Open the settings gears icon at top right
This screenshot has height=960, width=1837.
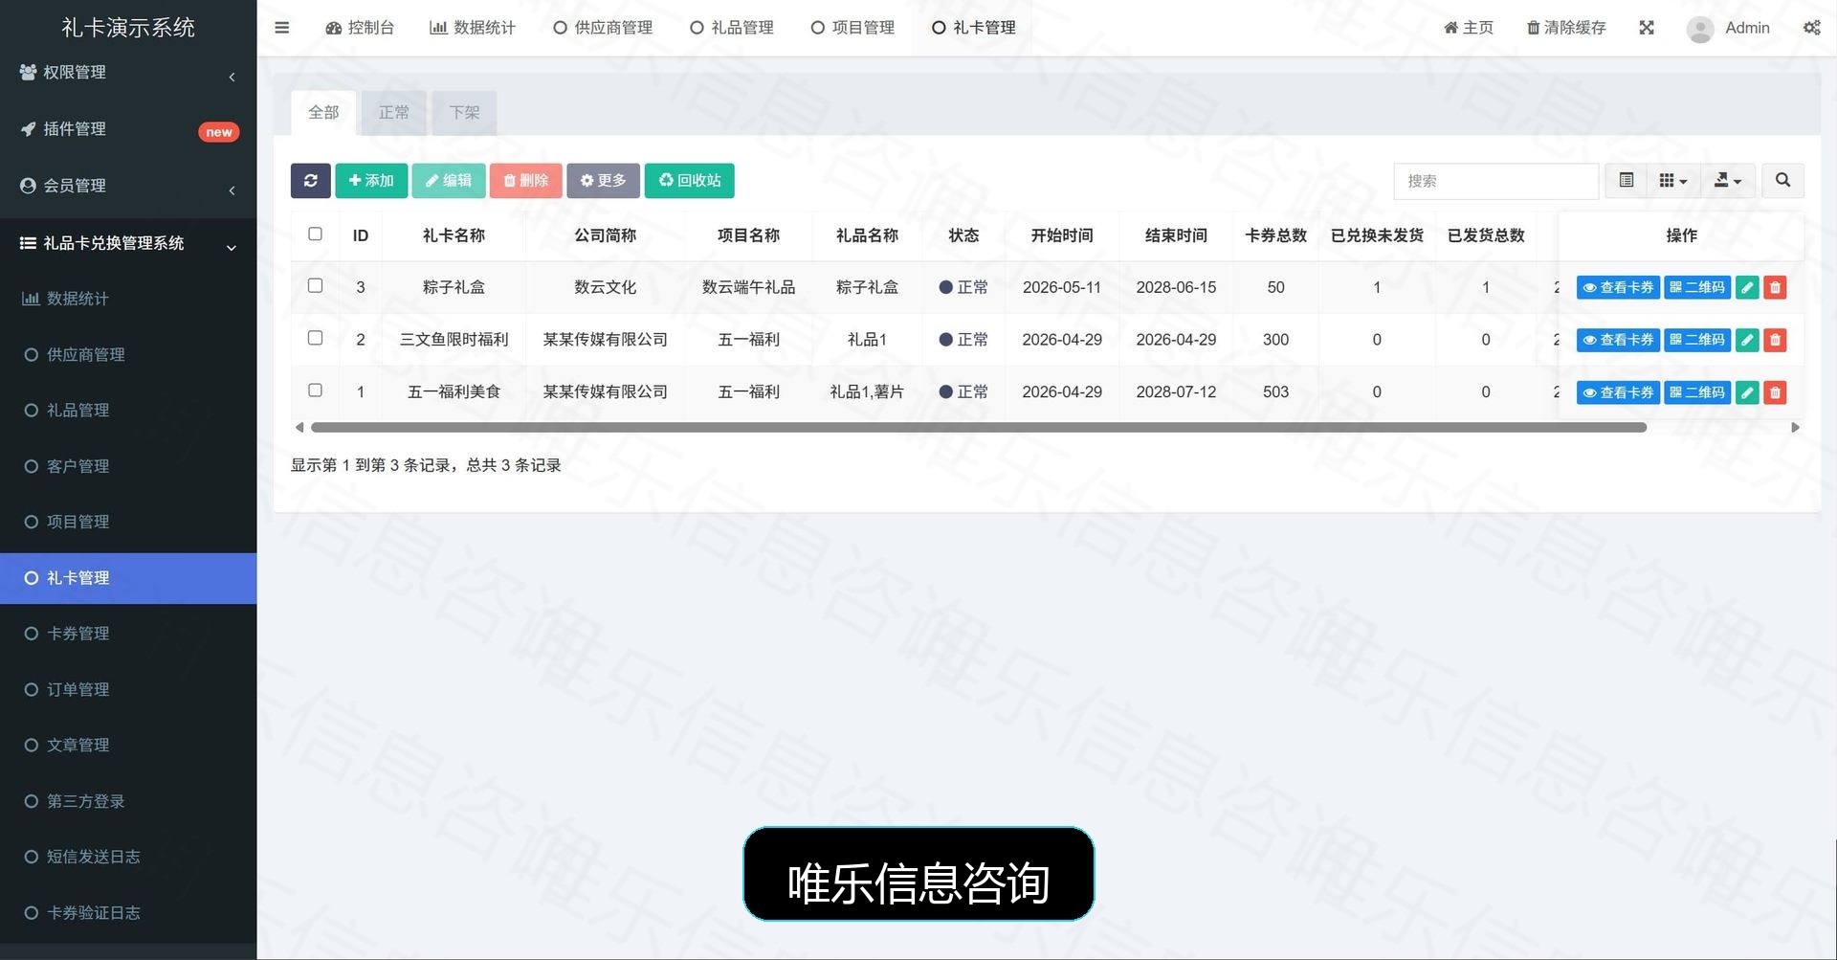click(1812, 28)
